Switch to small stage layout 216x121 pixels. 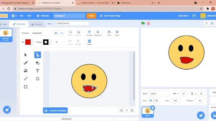click(206, 24)
